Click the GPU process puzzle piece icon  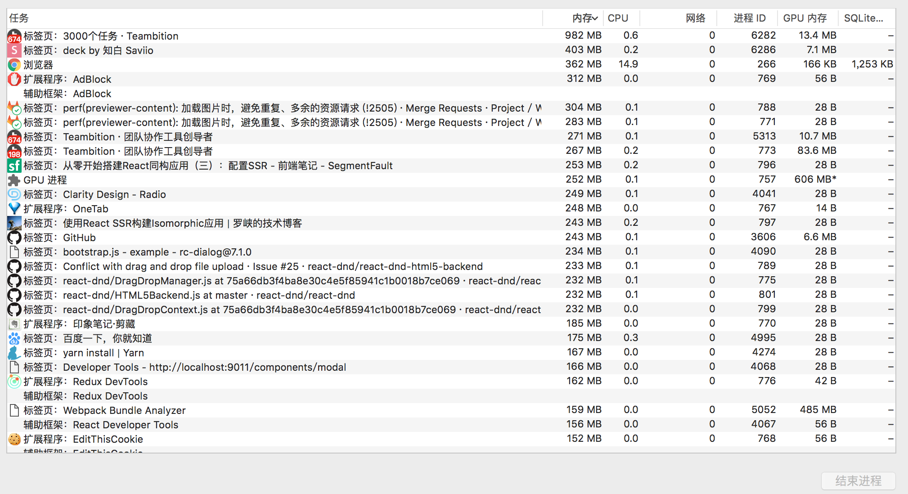tap(14, 180)
